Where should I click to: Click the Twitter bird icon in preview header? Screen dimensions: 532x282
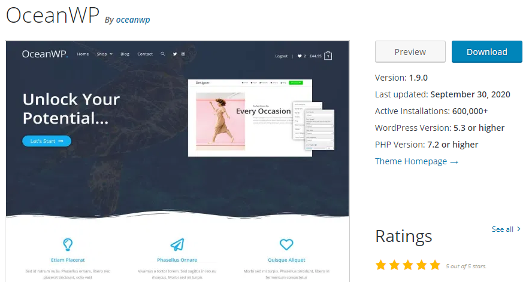175,54
